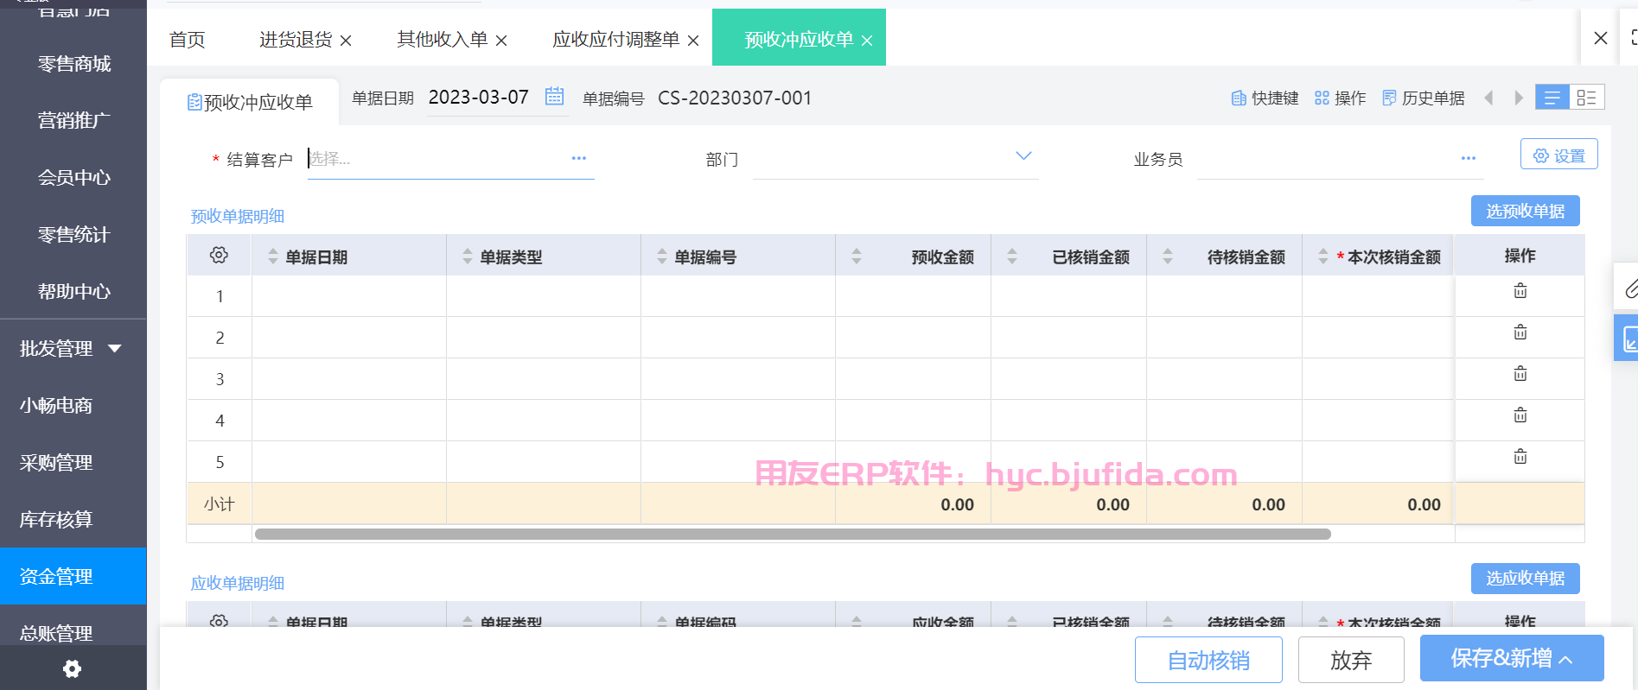The width and height of the screenshot is (1638, 690).
Task: Open 营销推广 in sidebar
Action: pyautogui.click(x=74, y=121)
